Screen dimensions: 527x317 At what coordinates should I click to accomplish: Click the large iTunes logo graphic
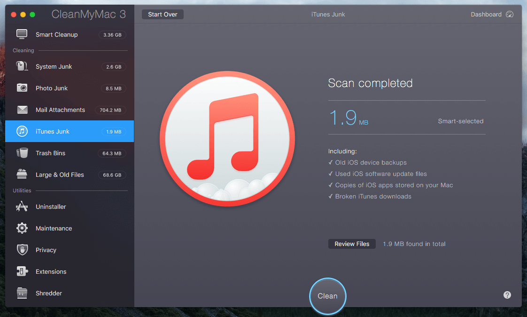227,139
